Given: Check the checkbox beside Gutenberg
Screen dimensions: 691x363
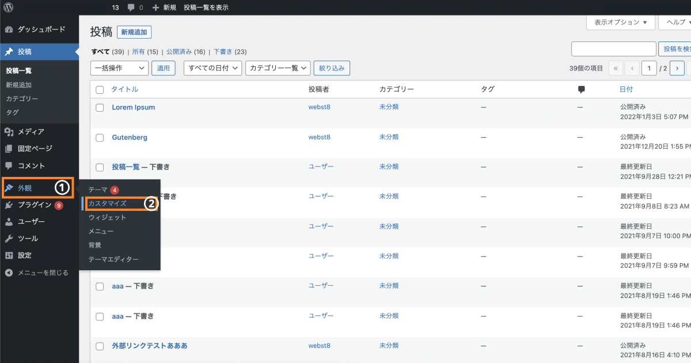Looking at the screenshot, I should tap(100, 137).
